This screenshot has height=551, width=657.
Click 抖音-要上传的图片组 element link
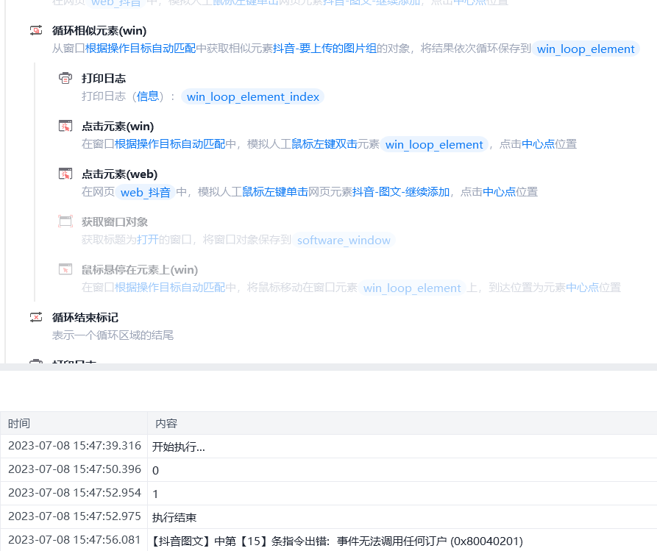pos(324,49)
